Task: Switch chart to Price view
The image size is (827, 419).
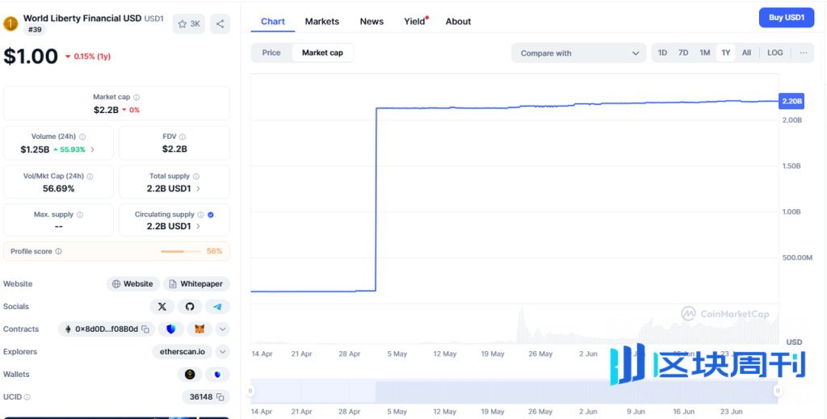Action: (x=271, y=52)
